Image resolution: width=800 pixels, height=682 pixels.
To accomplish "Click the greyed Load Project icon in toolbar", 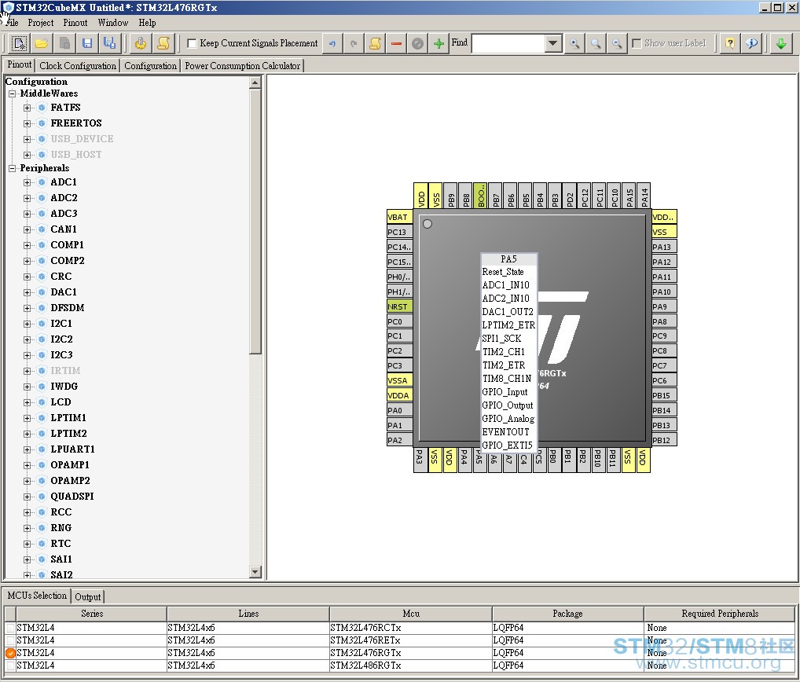I will (x=64, y=43).
